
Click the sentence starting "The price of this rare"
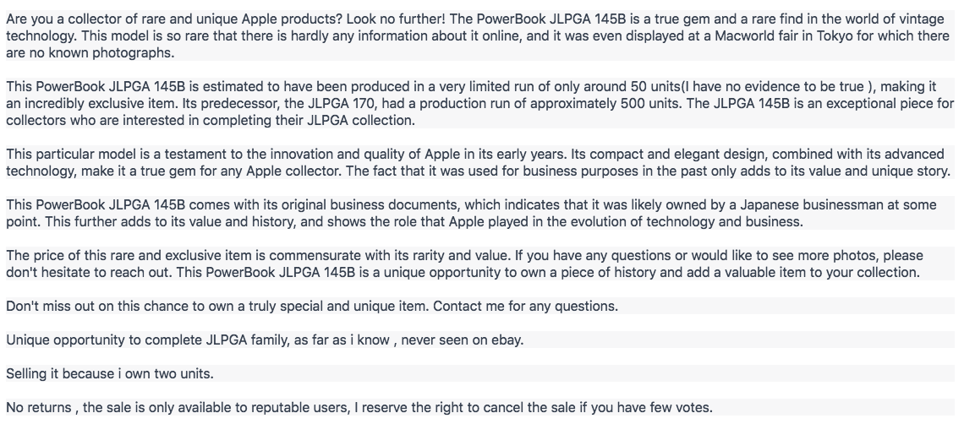click(254, 255)
